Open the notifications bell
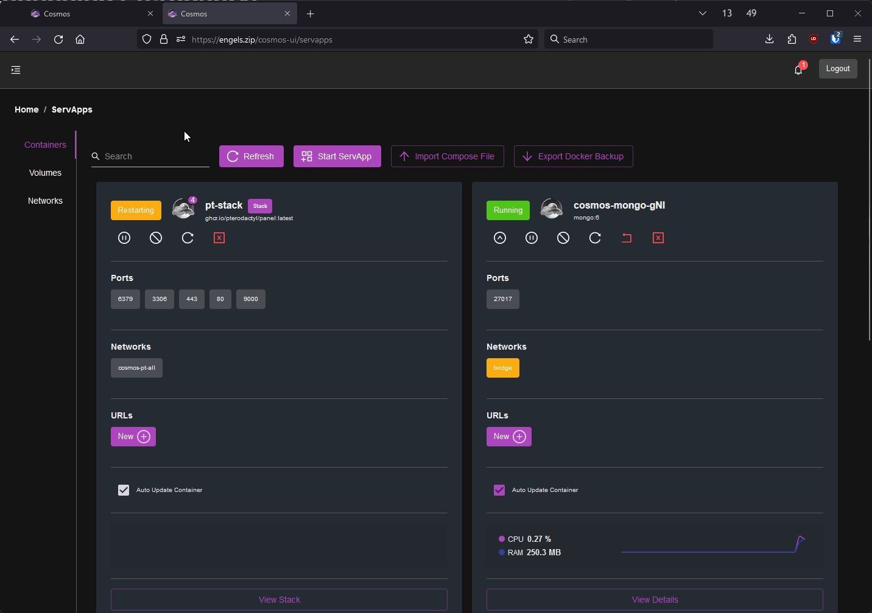872x613 pixels. click(x=798, y=70)
